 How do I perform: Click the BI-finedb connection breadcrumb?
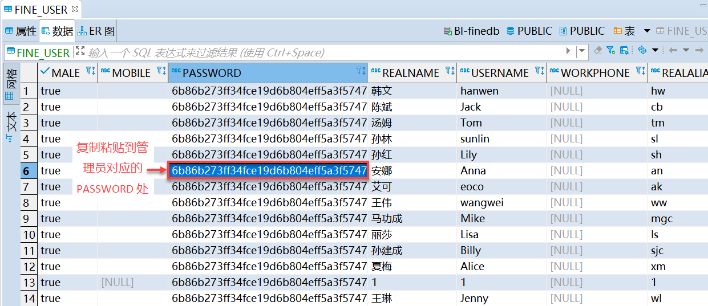point(472,31)
